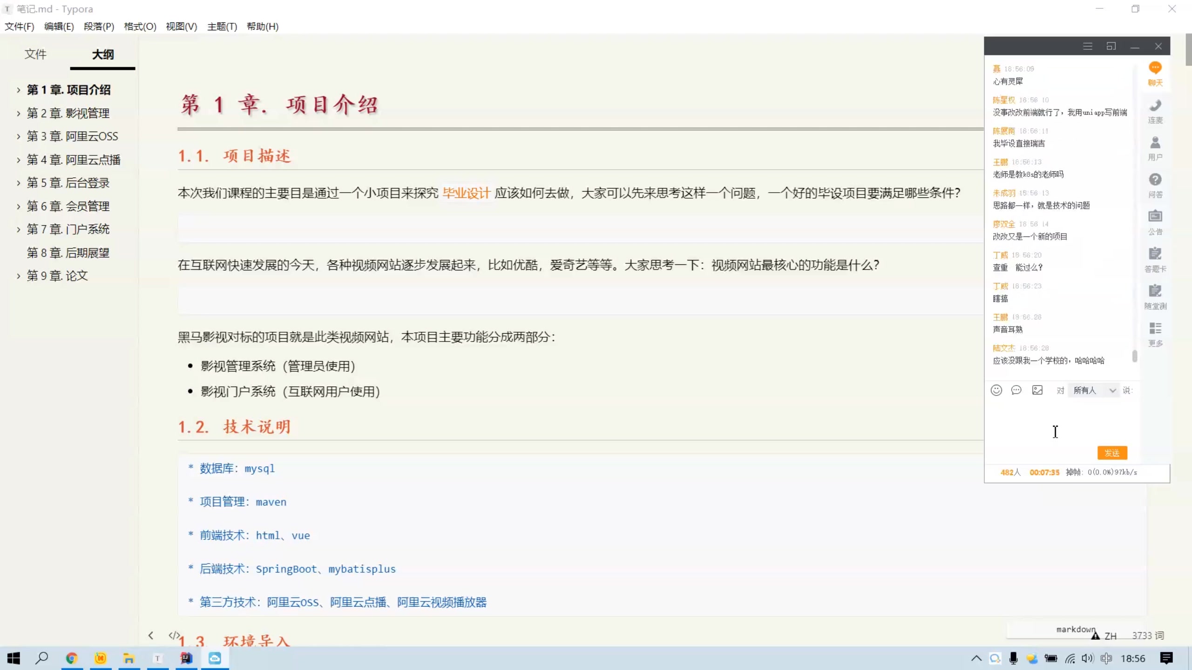The width and height of the screenshot is (1192, 670).
Task: Click the 3733 词 word count
Action: point(1148,635)
